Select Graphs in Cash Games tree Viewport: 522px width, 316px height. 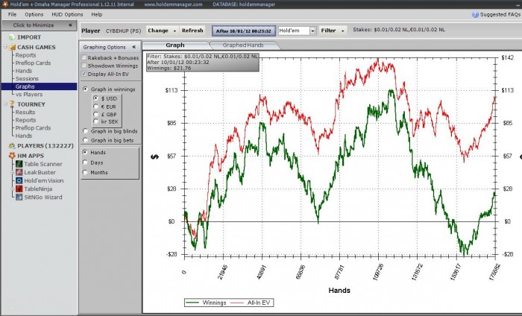(39, 86)
